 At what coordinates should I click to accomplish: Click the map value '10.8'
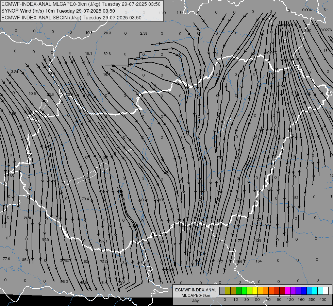pyautogui.click(x=89, y=33)
